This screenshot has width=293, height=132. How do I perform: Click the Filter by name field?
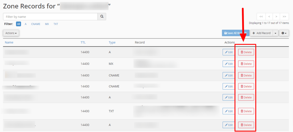pyautogui.click(x=50, y=17)
